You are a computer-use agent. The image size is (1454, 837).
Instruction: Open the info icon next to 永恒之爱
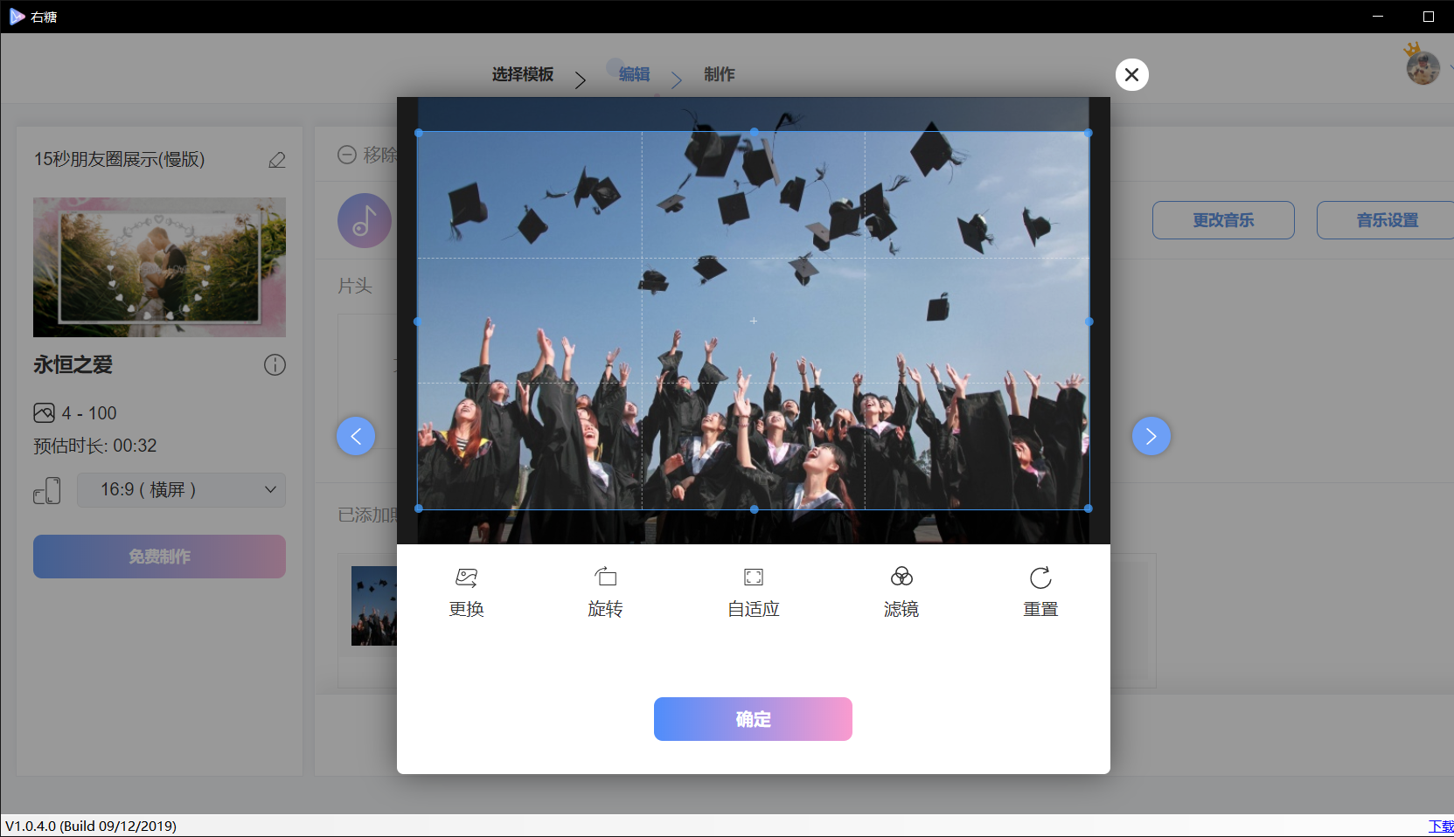(x=275, y=365)
